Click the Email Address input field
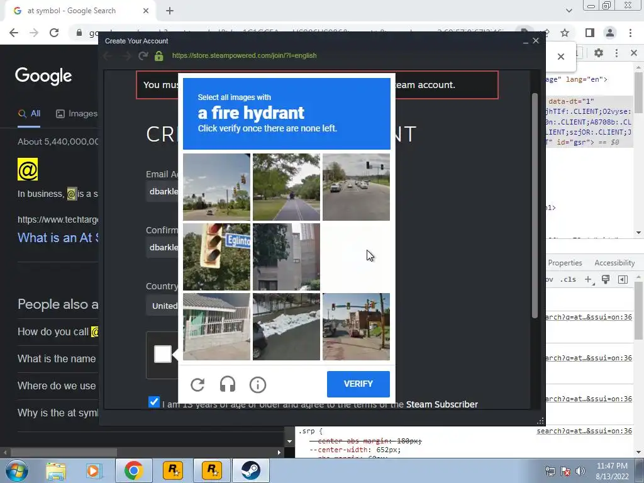644x483 pixels. [x=162, y=191]
